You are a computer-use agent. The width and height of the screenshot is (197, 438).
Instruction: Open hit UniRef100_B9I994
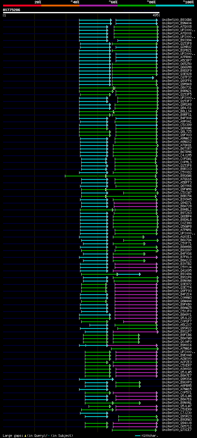(177, 40)
